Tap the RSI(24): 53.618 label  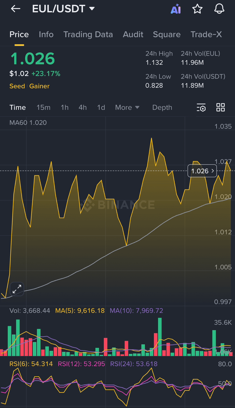tap(134, 364)
